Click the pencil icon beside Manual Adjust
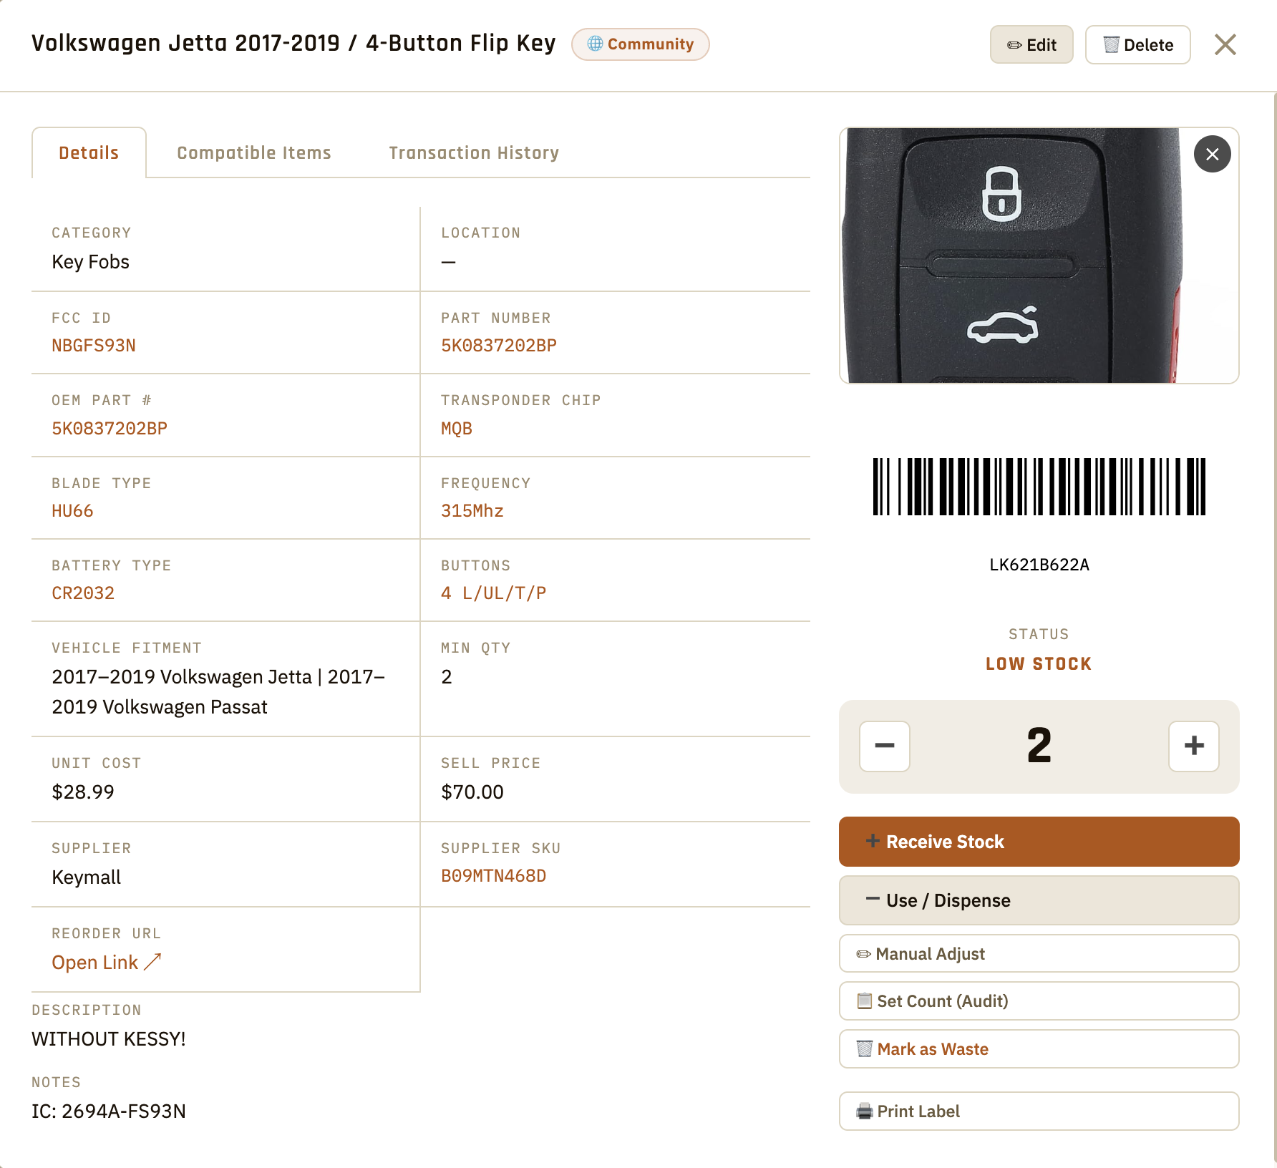Image resolution: width=1277 pixels, height=1168 pixels. click(863, 953)
